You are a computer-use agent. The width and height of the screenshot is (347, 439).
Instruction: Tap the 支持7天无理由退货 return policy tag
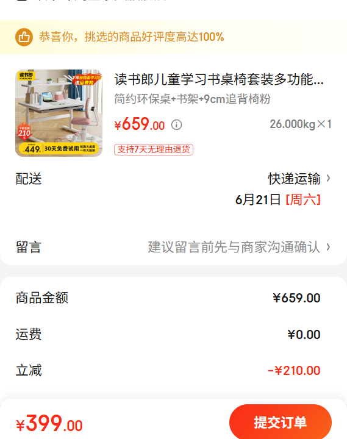point(154,149)
